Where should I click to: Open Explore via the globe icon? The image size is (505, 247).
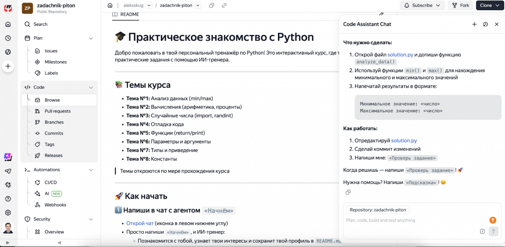(8, 52)
